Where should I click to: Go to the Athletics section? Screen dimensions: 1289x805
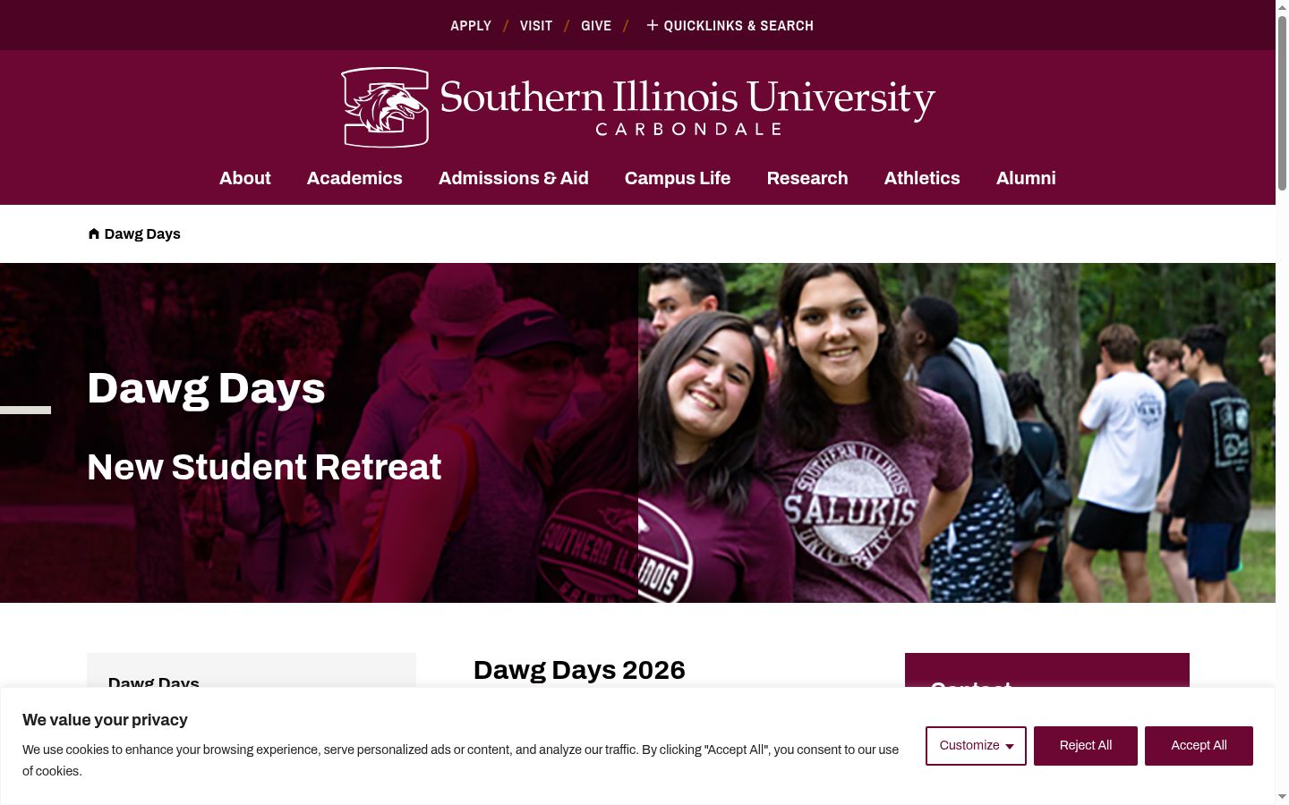click(x=922, y=178)
